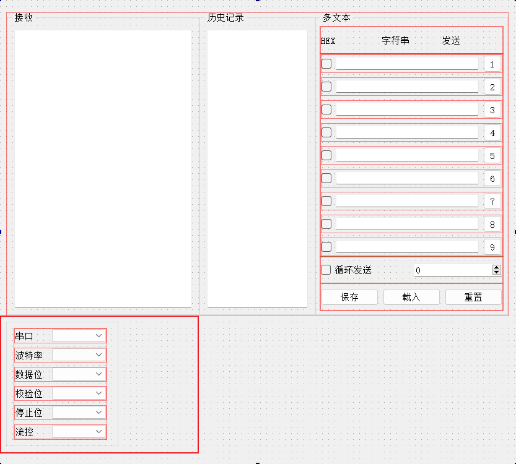Enable HEX checkbox for row 6

click(326, 178)
